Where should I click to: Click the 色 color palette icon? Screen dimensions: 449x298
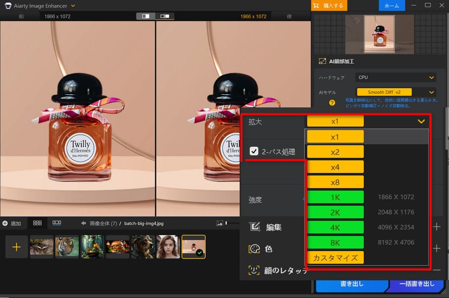coord(254,249)
